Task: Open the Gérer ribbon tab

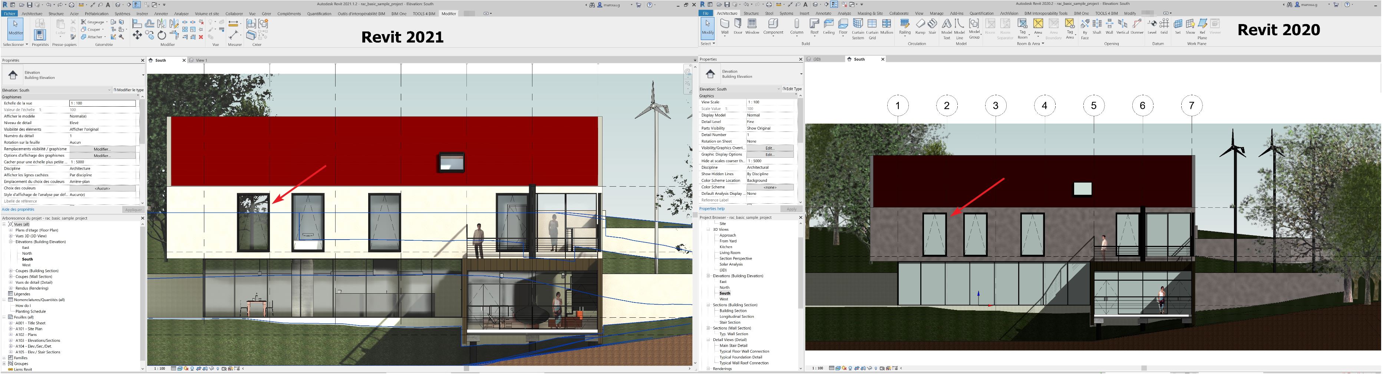Action: pos(266,14)
